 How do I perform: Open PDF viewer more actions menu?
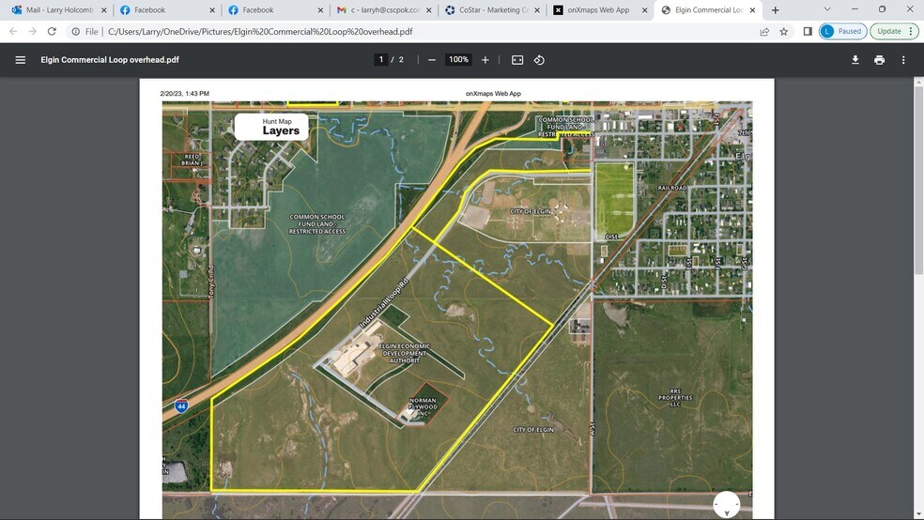point(903,60)
